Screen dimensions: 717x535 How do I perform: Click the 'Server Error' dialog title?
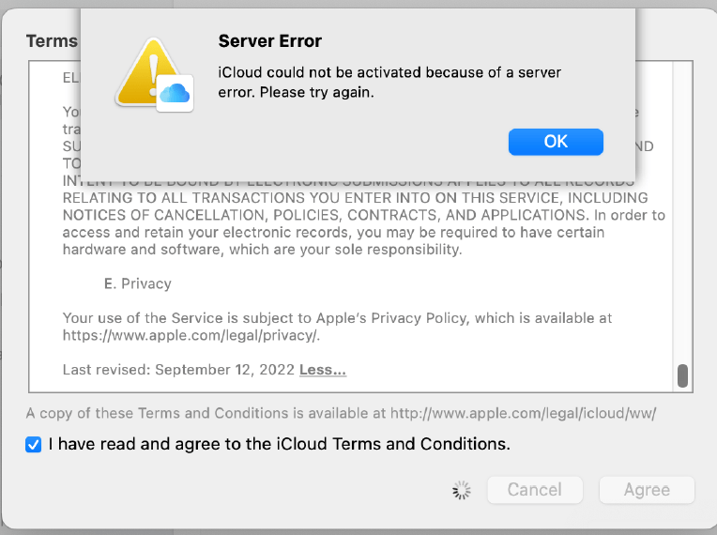269,41
